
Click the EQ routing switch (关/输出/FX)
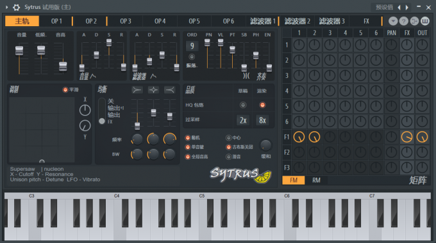[x=102, y=111]
